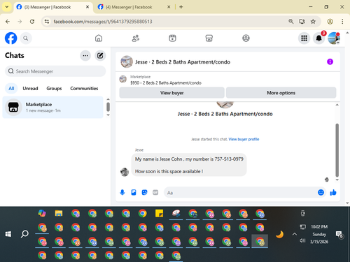350x262 pixels.
Task: Go to the Home feed icon
Action: click(x=99, y=38)
